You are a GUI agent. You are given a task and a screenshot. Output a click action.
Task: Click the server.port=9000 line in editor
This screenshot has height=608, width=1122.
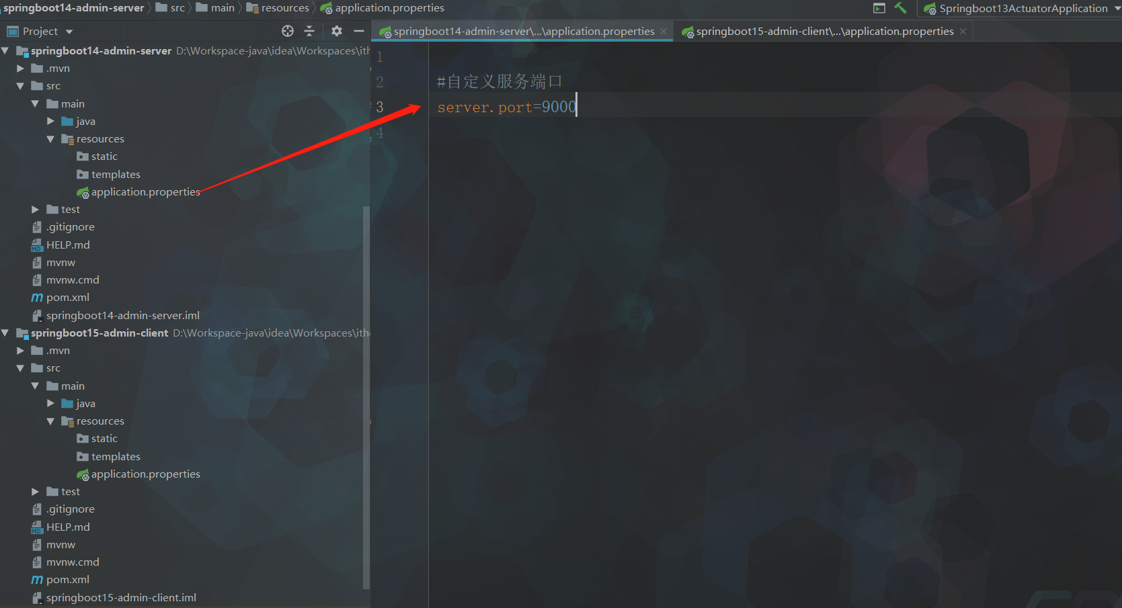pos(507,107)
